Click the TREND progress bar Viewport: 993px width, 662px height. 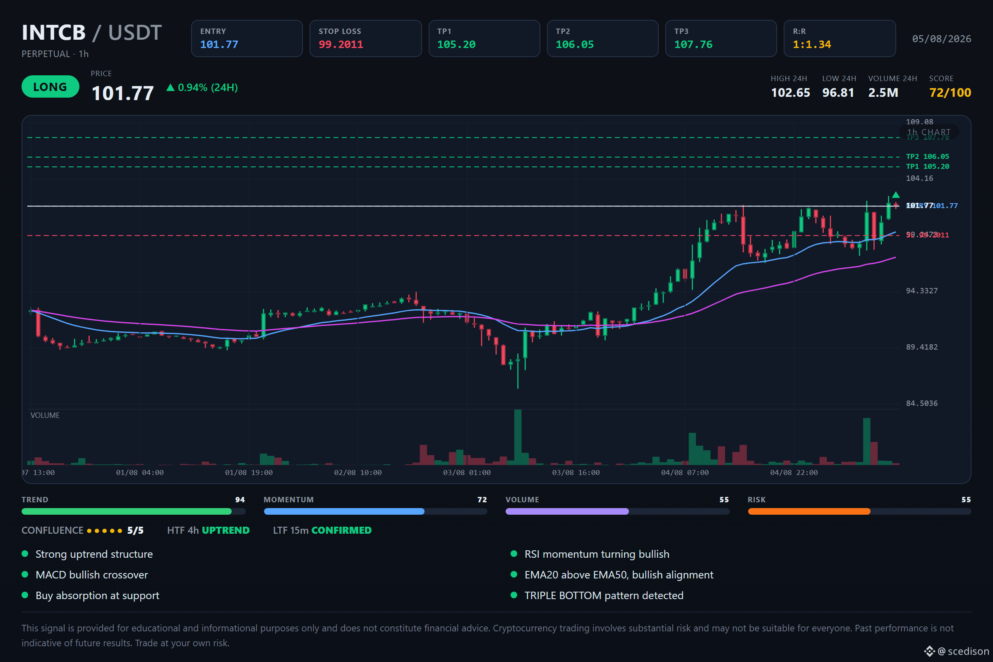(133, 511)
